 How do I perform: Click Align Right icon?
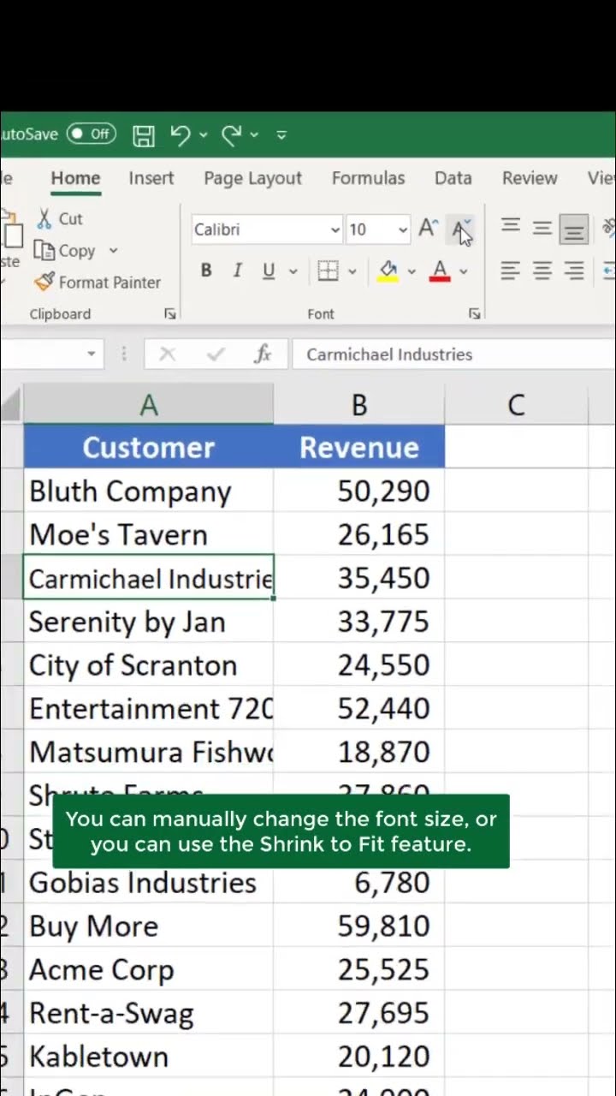pyautogui.click(x=573, y=271)
